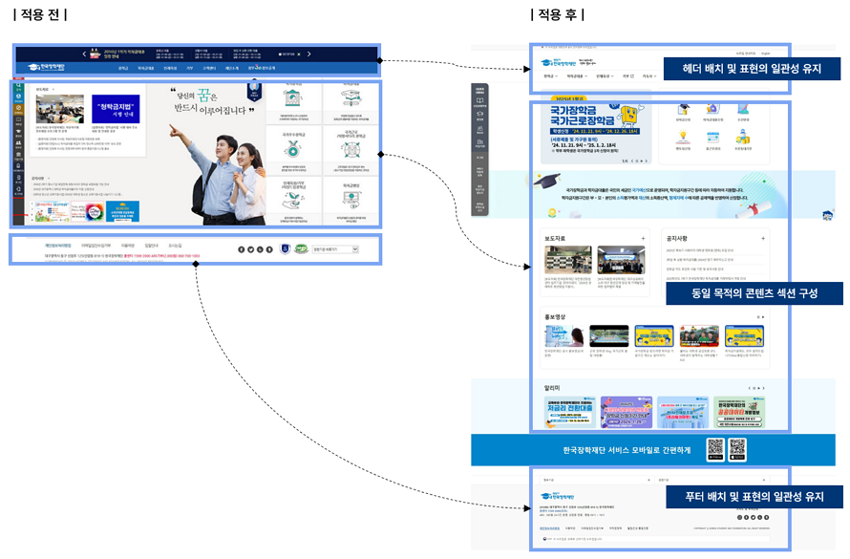Open the English language link
Screen dimensions: 850x559
tap(765, 53)
